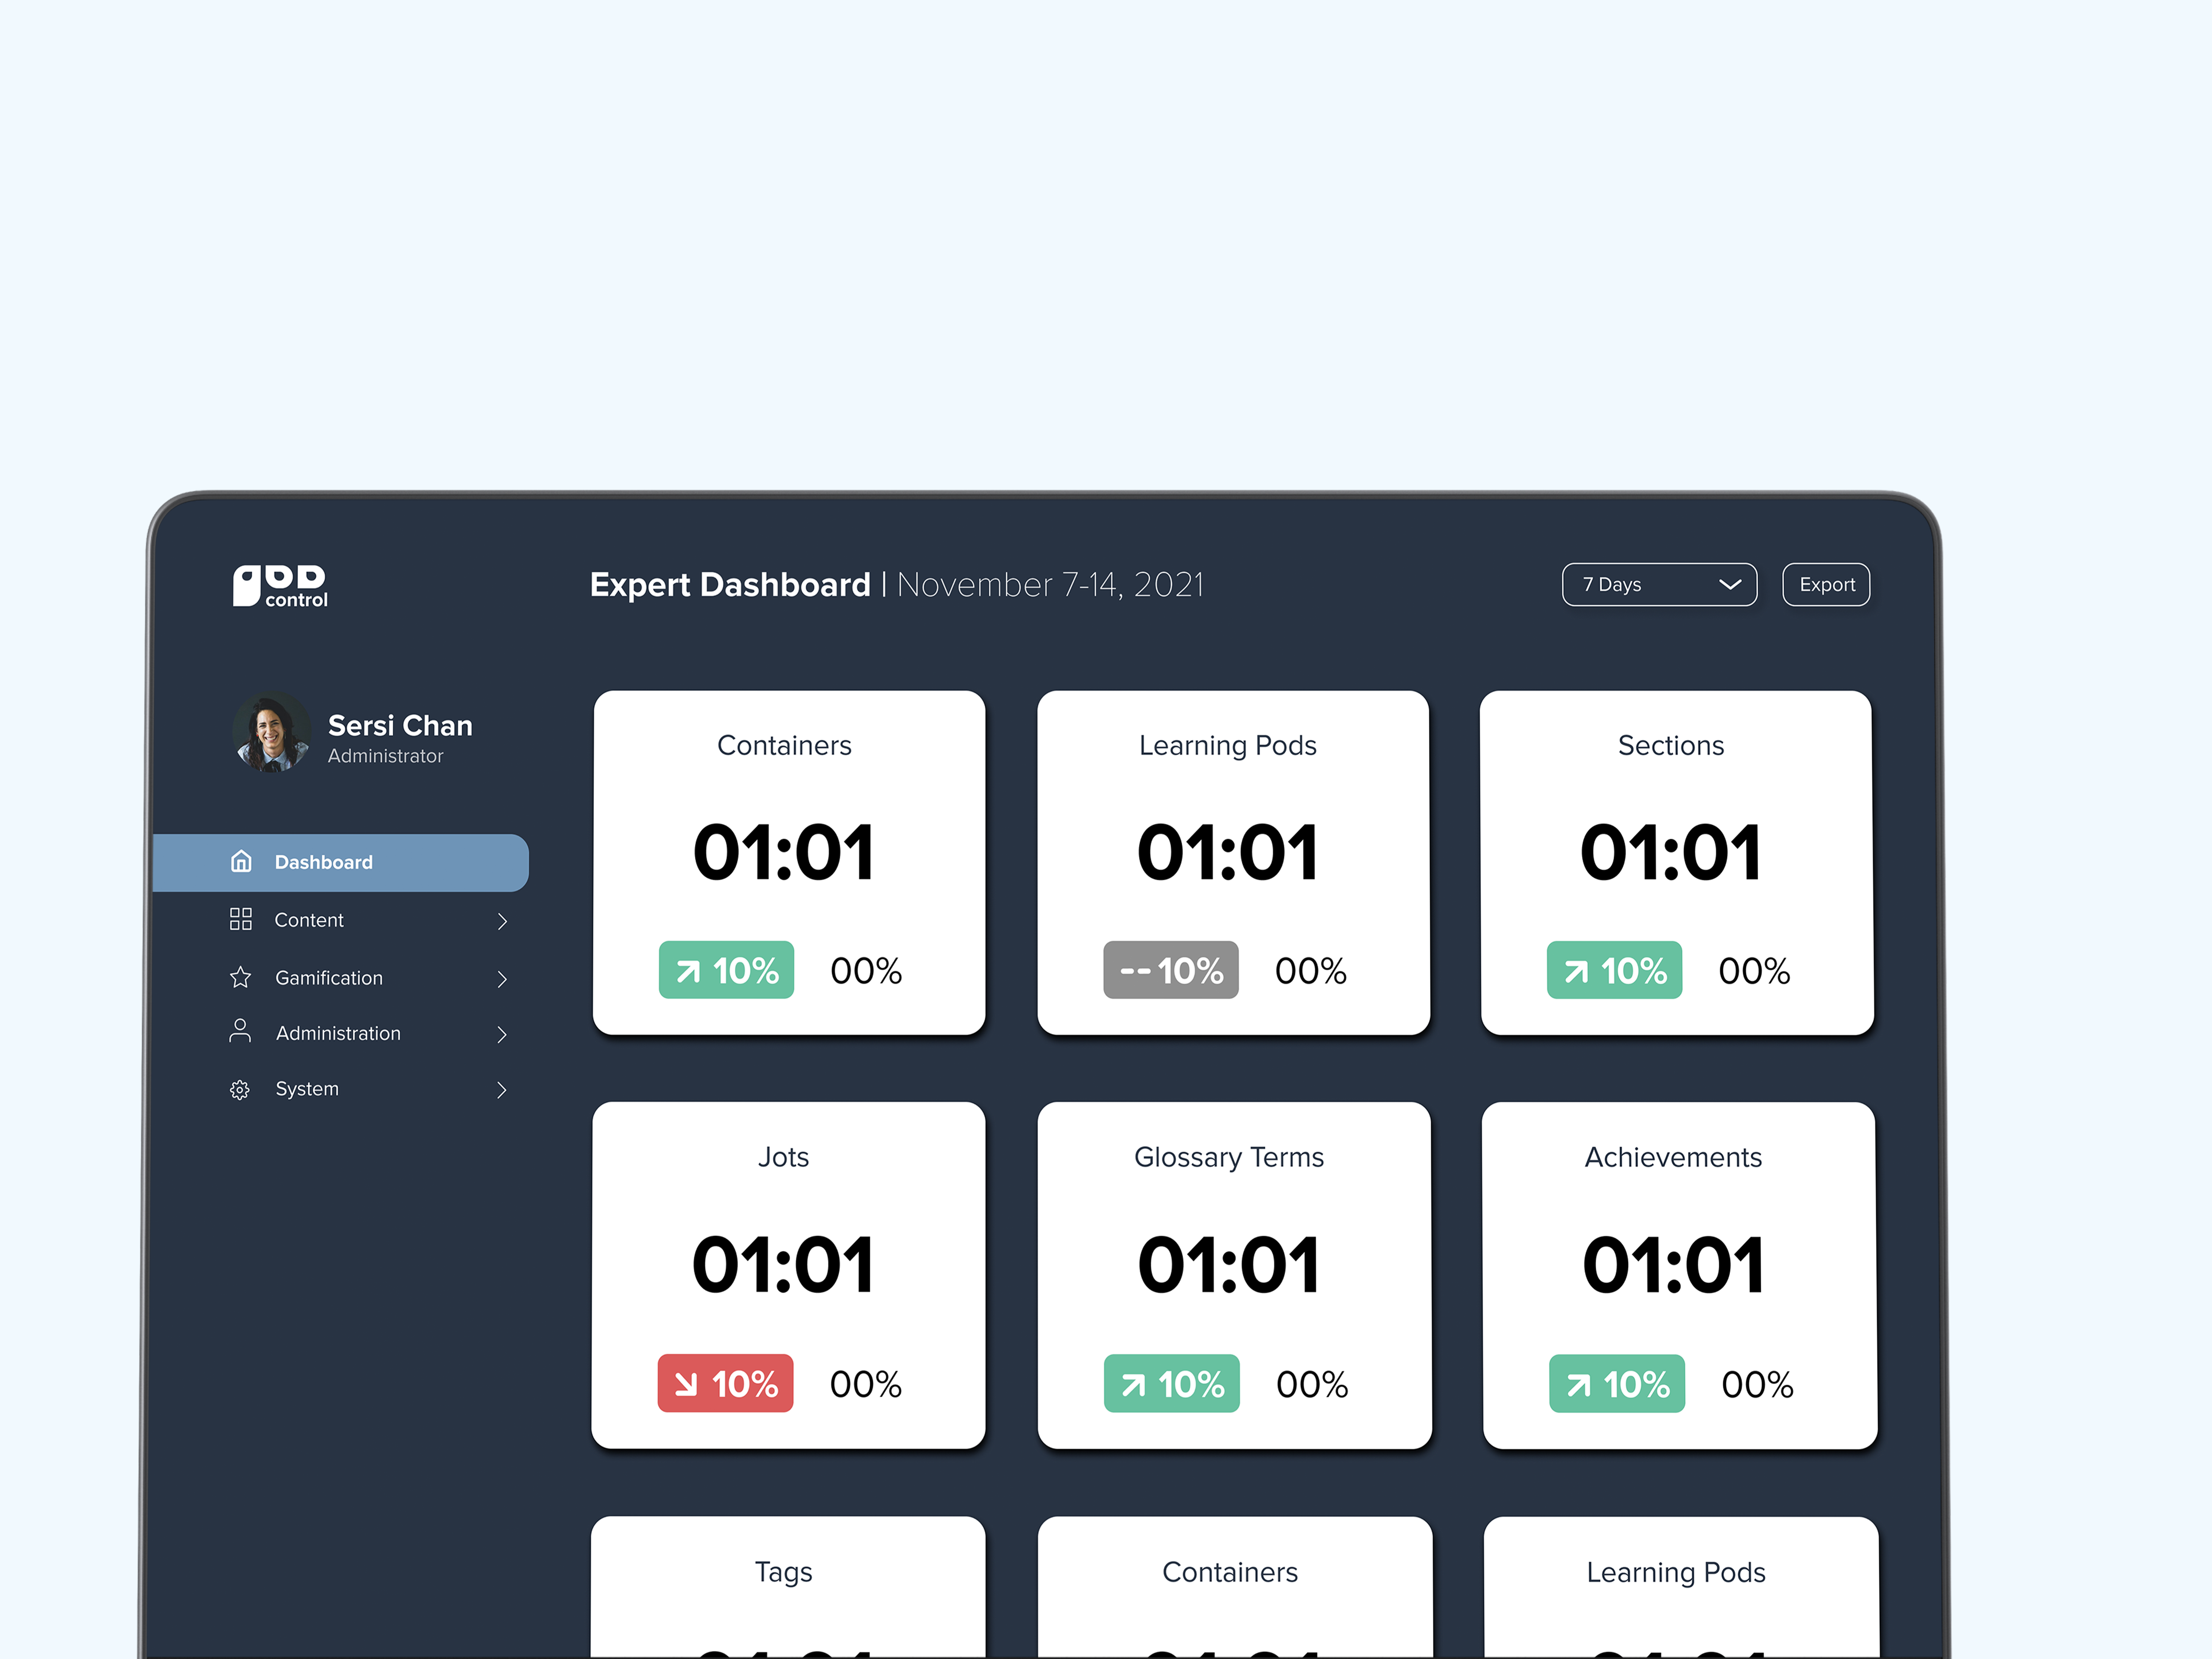
Task: Click the Learning Pods card title in top row
Action: (1228, 746)
